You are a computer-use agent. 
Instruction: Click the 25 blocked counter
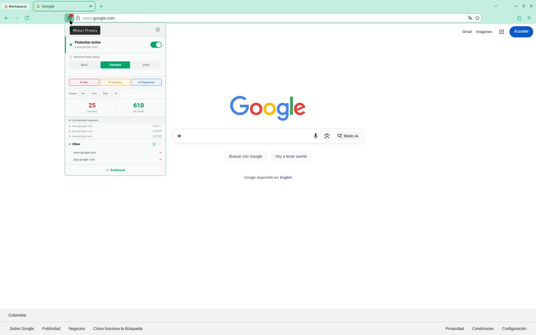[x=92, y=107]
